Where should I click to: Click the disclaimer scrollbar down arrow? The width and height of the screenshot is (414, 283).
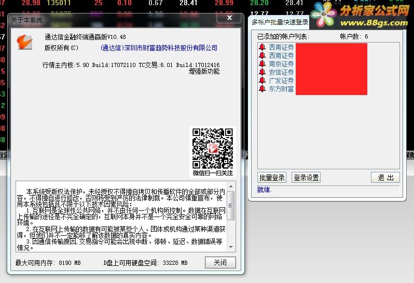point(231,247)
